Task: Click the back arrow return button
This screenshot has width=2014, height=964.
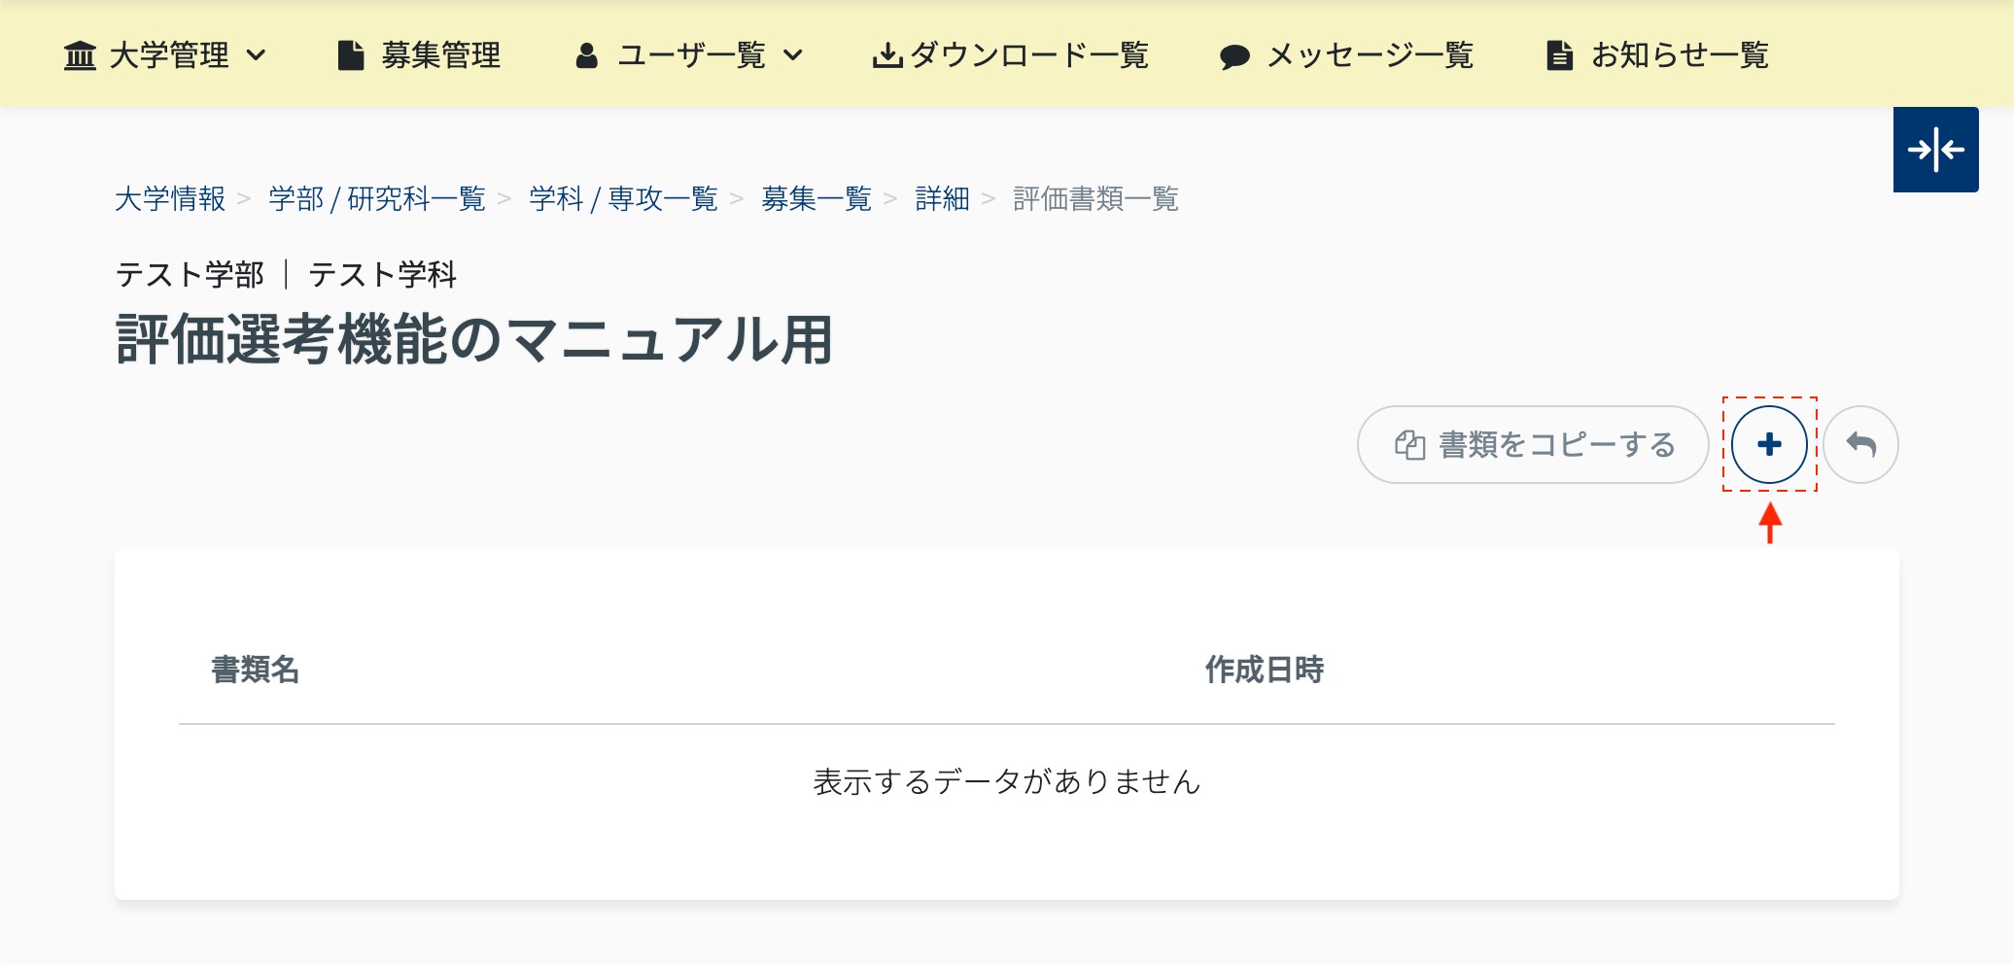Action: [1860, 444]
